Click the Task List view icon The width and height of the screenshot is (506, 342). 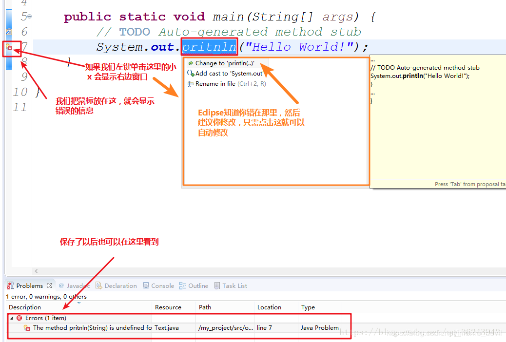[217, 285]
